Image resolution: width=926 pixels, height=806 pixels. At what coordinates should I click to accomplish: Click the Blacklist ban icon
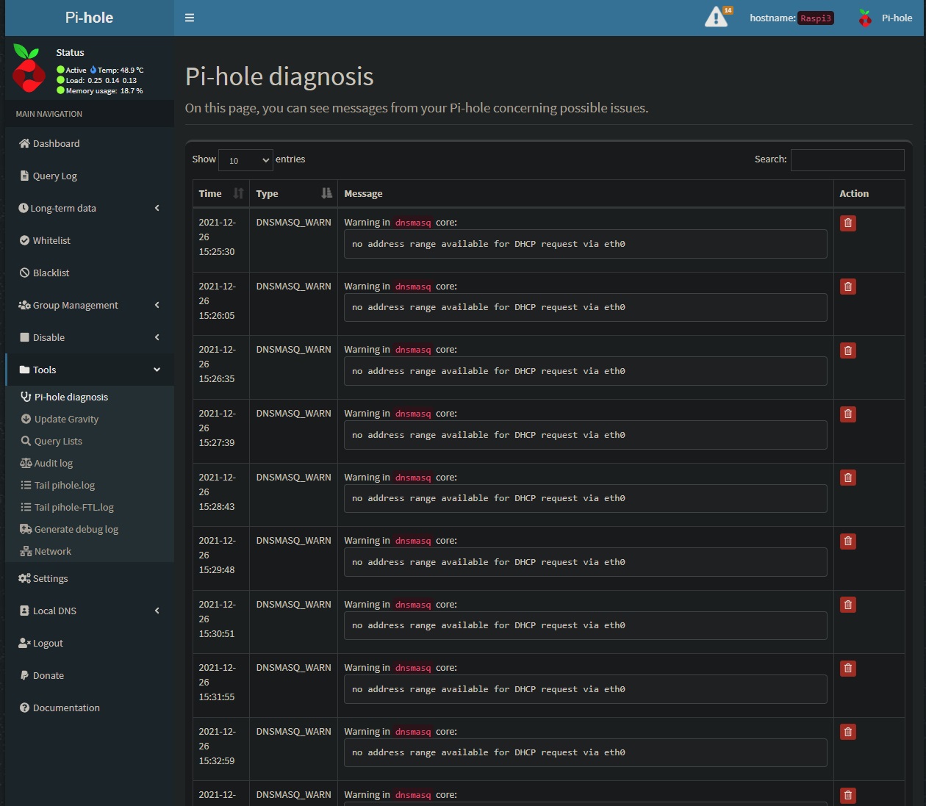pos(24,273)
